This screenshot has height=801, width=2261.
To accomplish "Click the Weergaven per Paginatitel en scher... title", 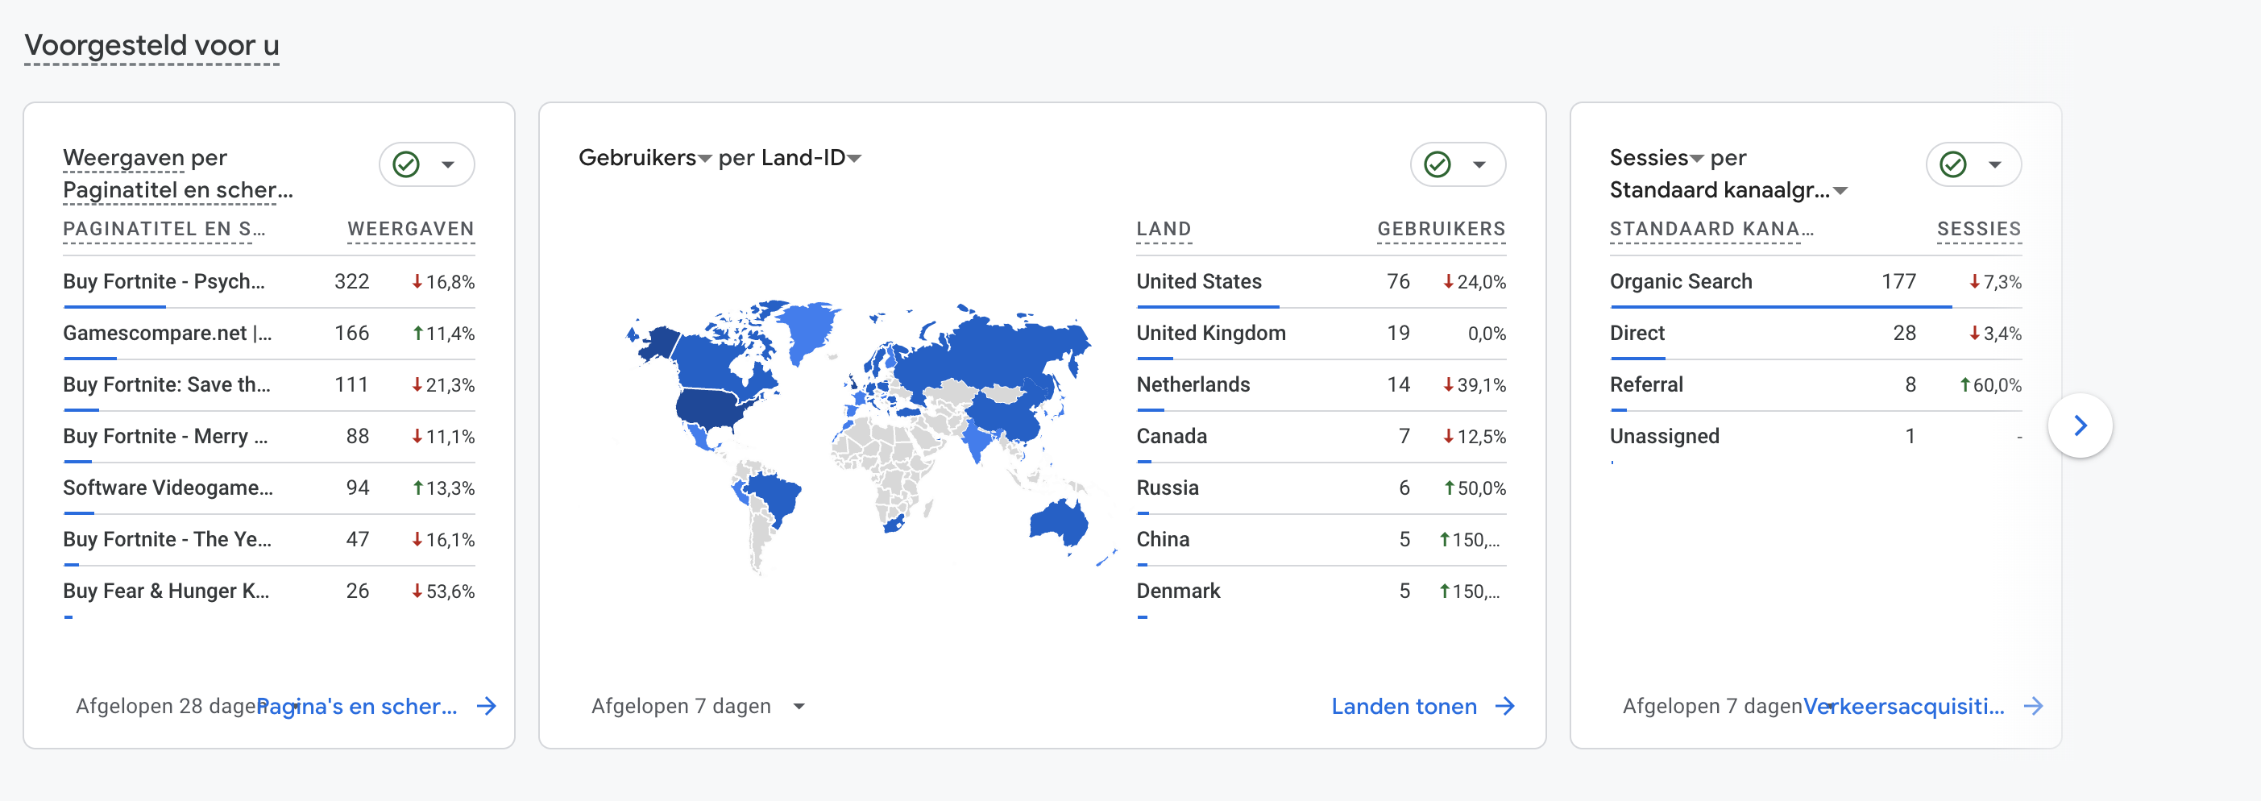I will click(178, 174).
